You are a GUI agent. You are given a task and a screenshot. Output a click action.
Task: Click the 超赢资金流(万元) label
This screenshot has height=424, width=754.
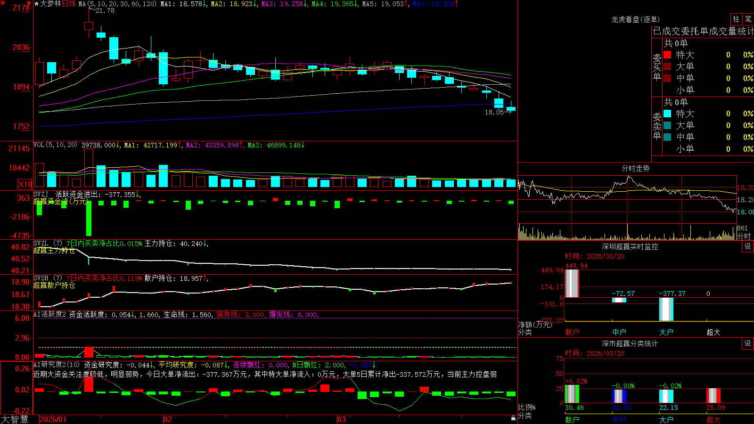click(x=61, y=201)
